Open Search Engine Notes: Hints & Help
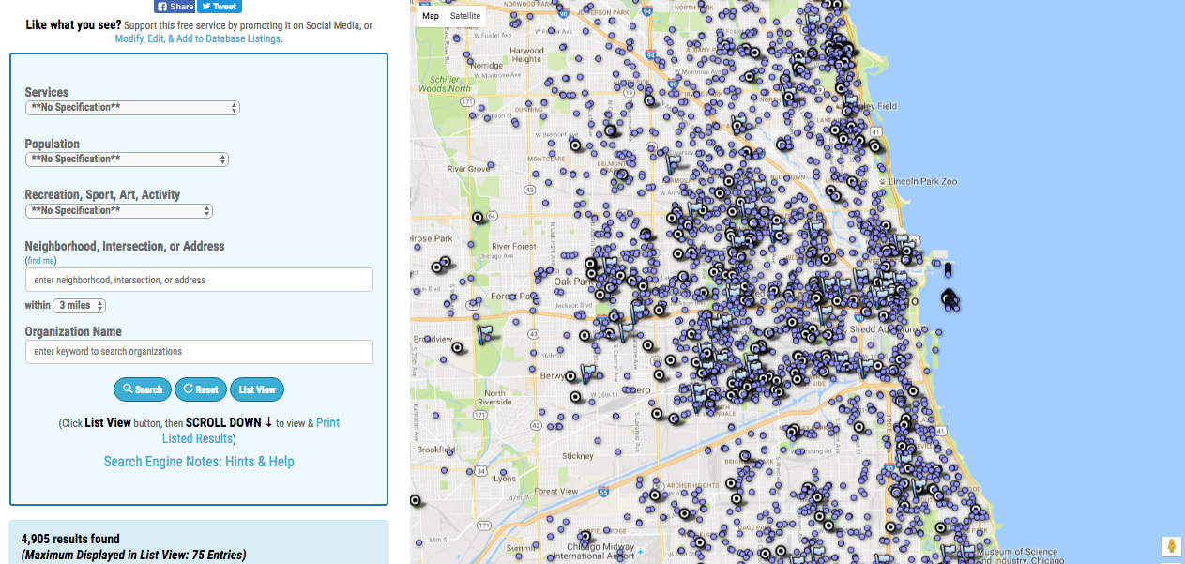Image resolution: width=1185 pixels, height=564 pixels. (199, 462)
